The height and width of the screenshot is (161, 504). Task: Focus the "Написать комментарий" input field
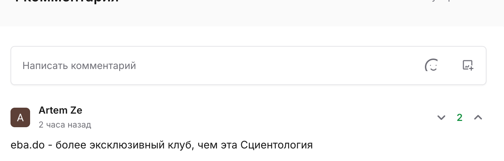pos(210,66)
